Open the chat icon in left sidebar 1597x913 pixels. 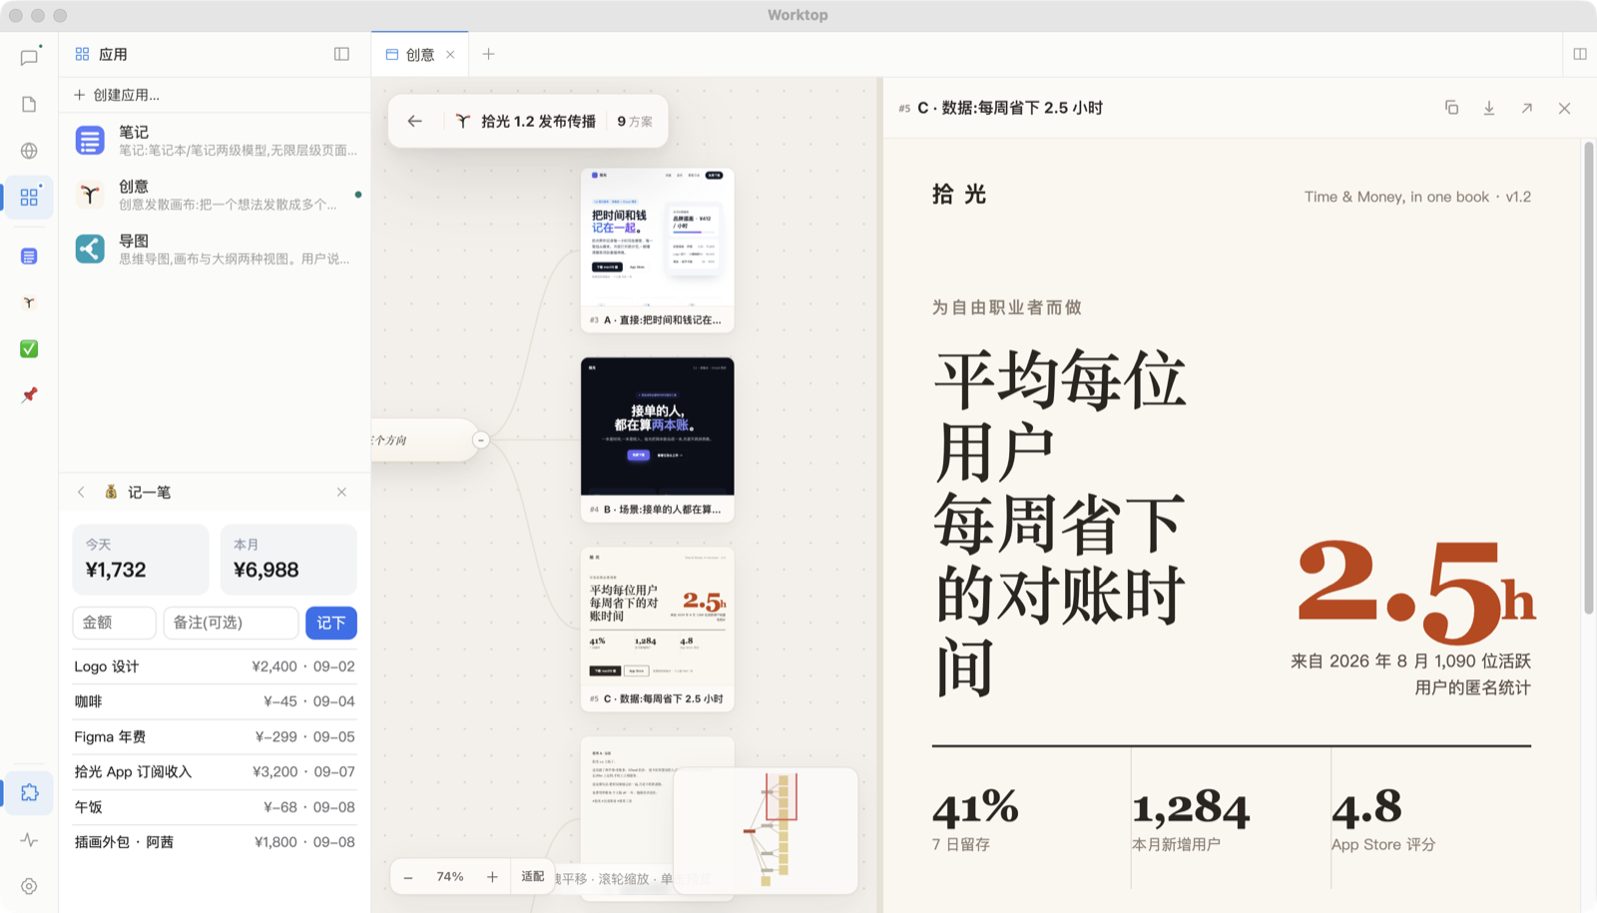(x=29, y=57)
